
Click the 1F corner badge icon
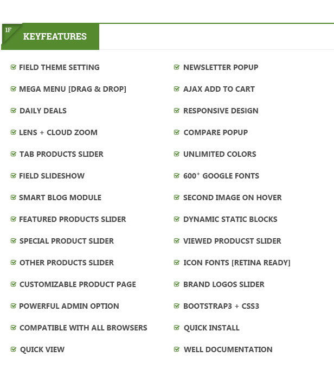(x=9, y=30)
